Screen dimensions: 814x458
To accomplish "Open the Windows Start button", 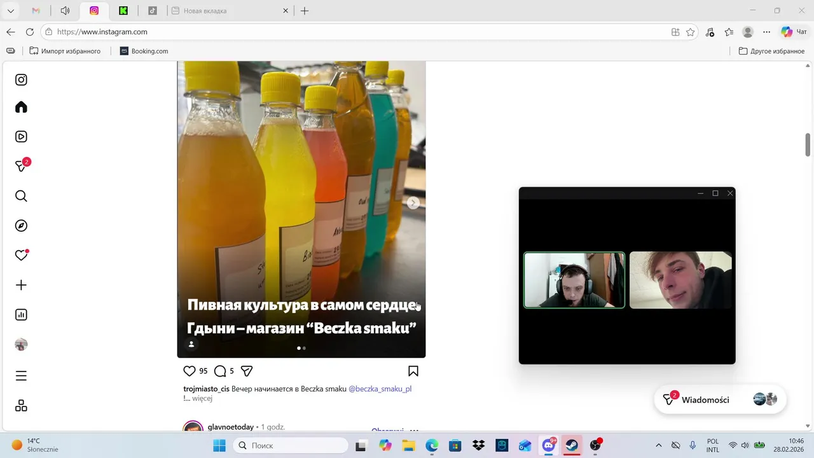I will pyautogui.click(x=219, y=445).
